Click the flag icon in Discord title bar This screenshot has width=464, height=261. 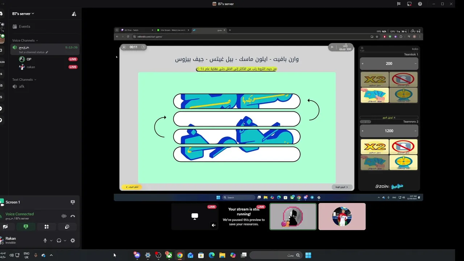coord(399,4)
